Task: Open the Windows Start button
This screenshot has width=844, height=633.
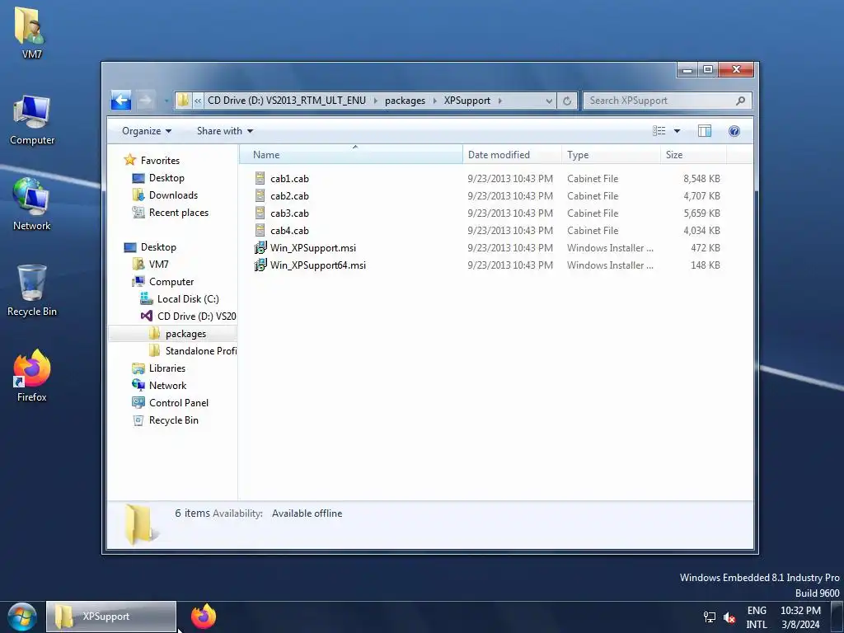Action: (22, 617)
